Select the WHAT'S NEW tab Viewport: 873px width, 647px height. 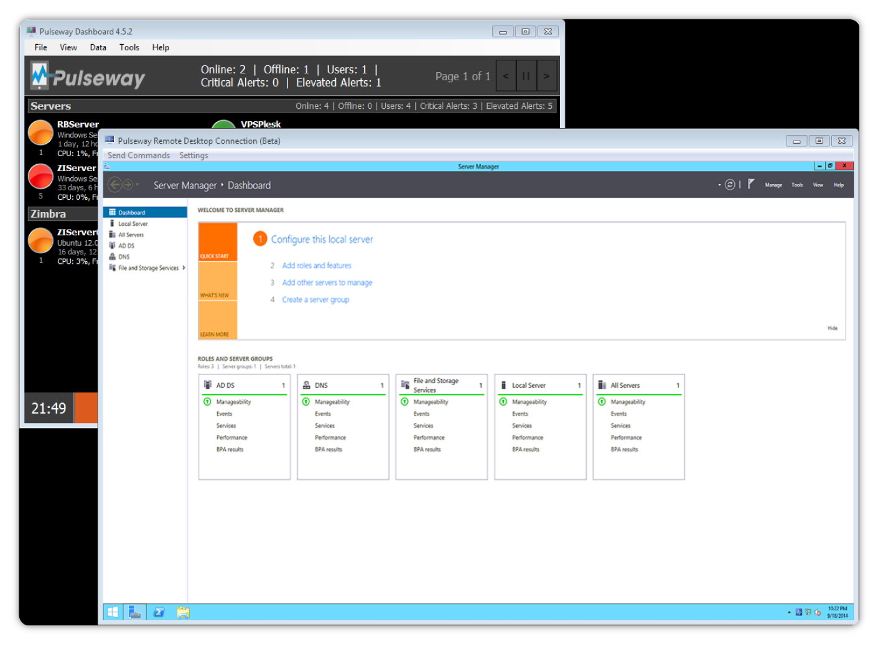tap(218, 281)
